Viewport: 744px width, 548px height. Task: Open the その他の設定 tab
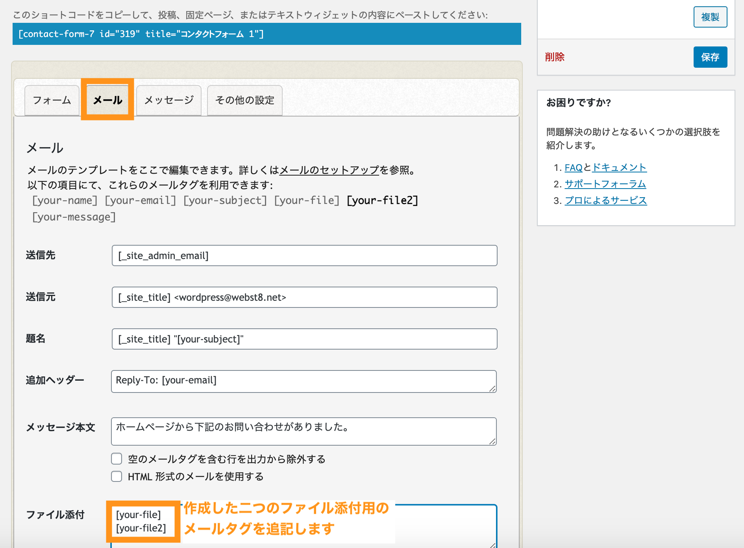244,100
